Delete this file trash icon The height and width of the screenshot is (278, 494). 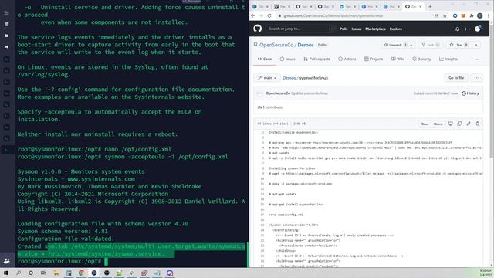click(x=477, y=124)
